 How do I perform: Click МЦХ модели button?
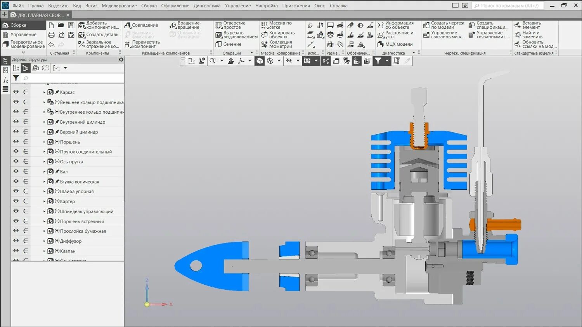tap(395, 44)
